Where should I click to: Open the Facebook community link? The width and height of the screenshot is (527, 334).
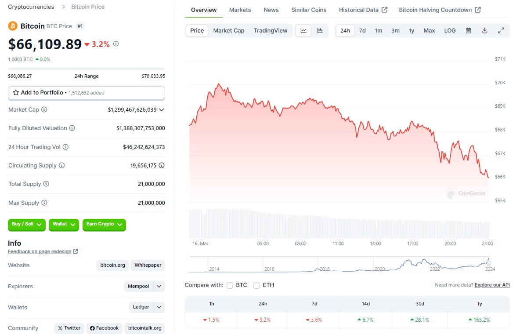105,328
